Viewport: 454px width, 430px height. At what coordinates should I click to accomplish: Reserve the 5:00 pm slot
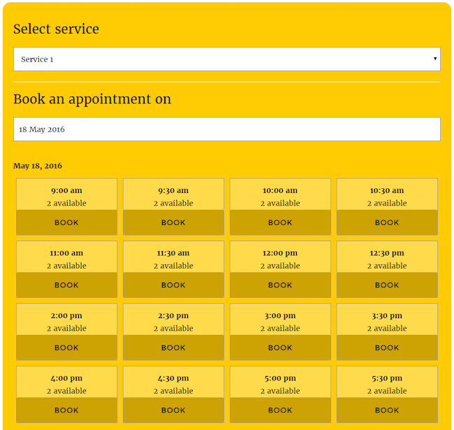click(x=280, y=410)
